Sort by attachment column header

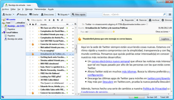[x=36, y=24]
